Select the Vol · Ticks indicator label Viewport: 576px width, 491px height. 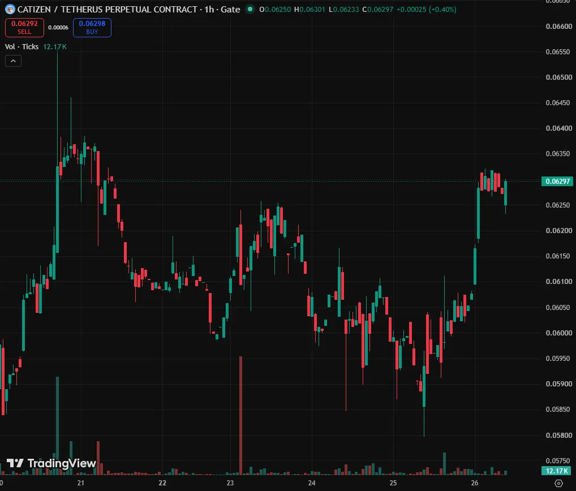click(x=22, y=46)
